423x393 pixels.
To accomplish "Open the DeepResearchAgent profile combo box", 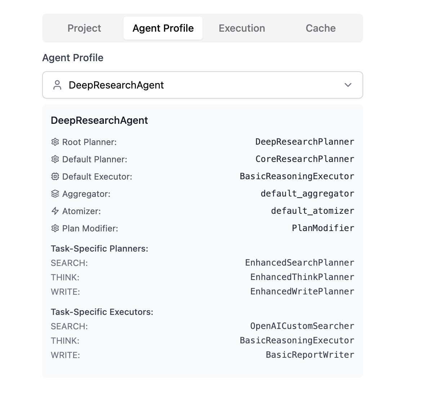I will click(202, 85).
